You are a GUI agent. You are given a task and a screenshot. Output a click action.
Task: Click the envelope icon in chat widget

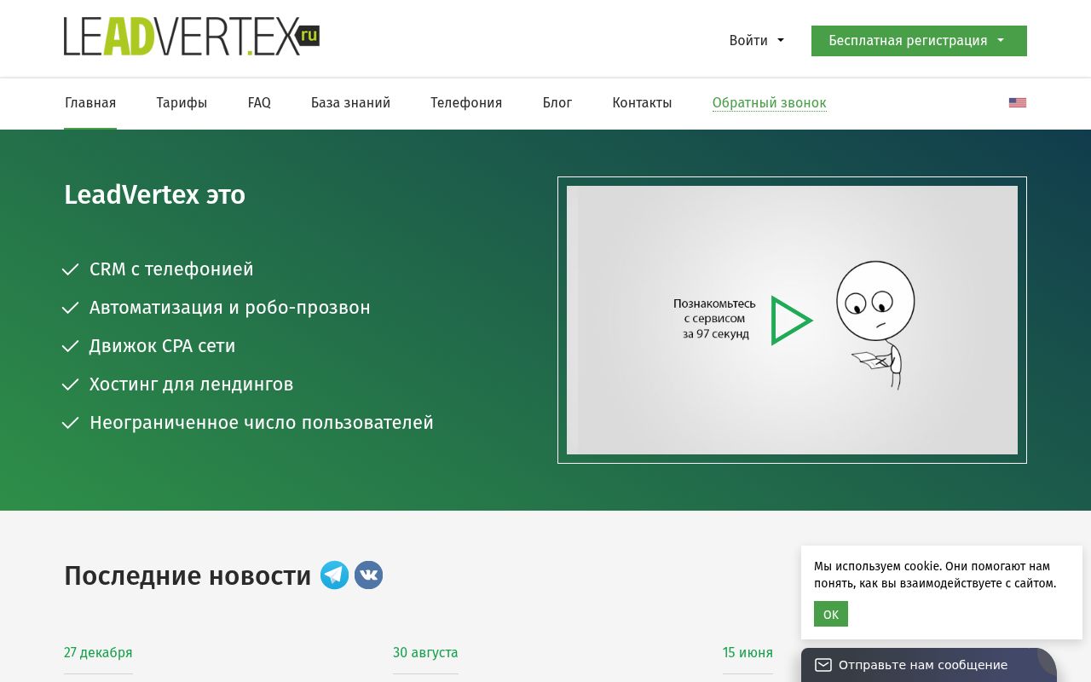click(823, 665)
